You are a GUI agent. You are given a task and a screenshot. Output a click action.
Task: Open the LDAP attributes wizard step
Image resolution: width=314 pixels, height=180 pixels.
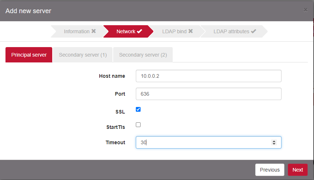point(231,31)
